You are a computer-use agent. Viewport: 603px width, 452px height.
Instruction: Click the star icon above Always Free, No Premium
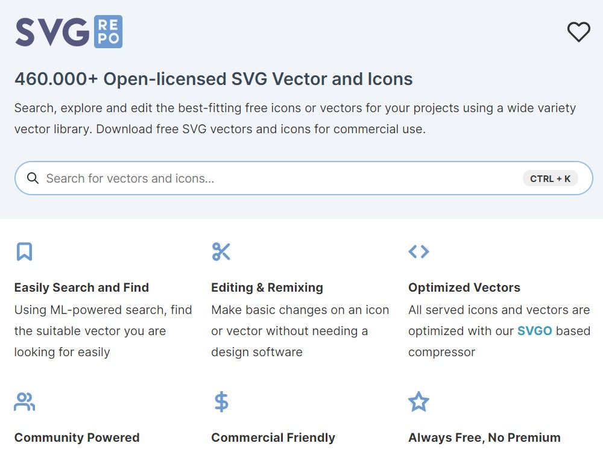pos(418,401)
